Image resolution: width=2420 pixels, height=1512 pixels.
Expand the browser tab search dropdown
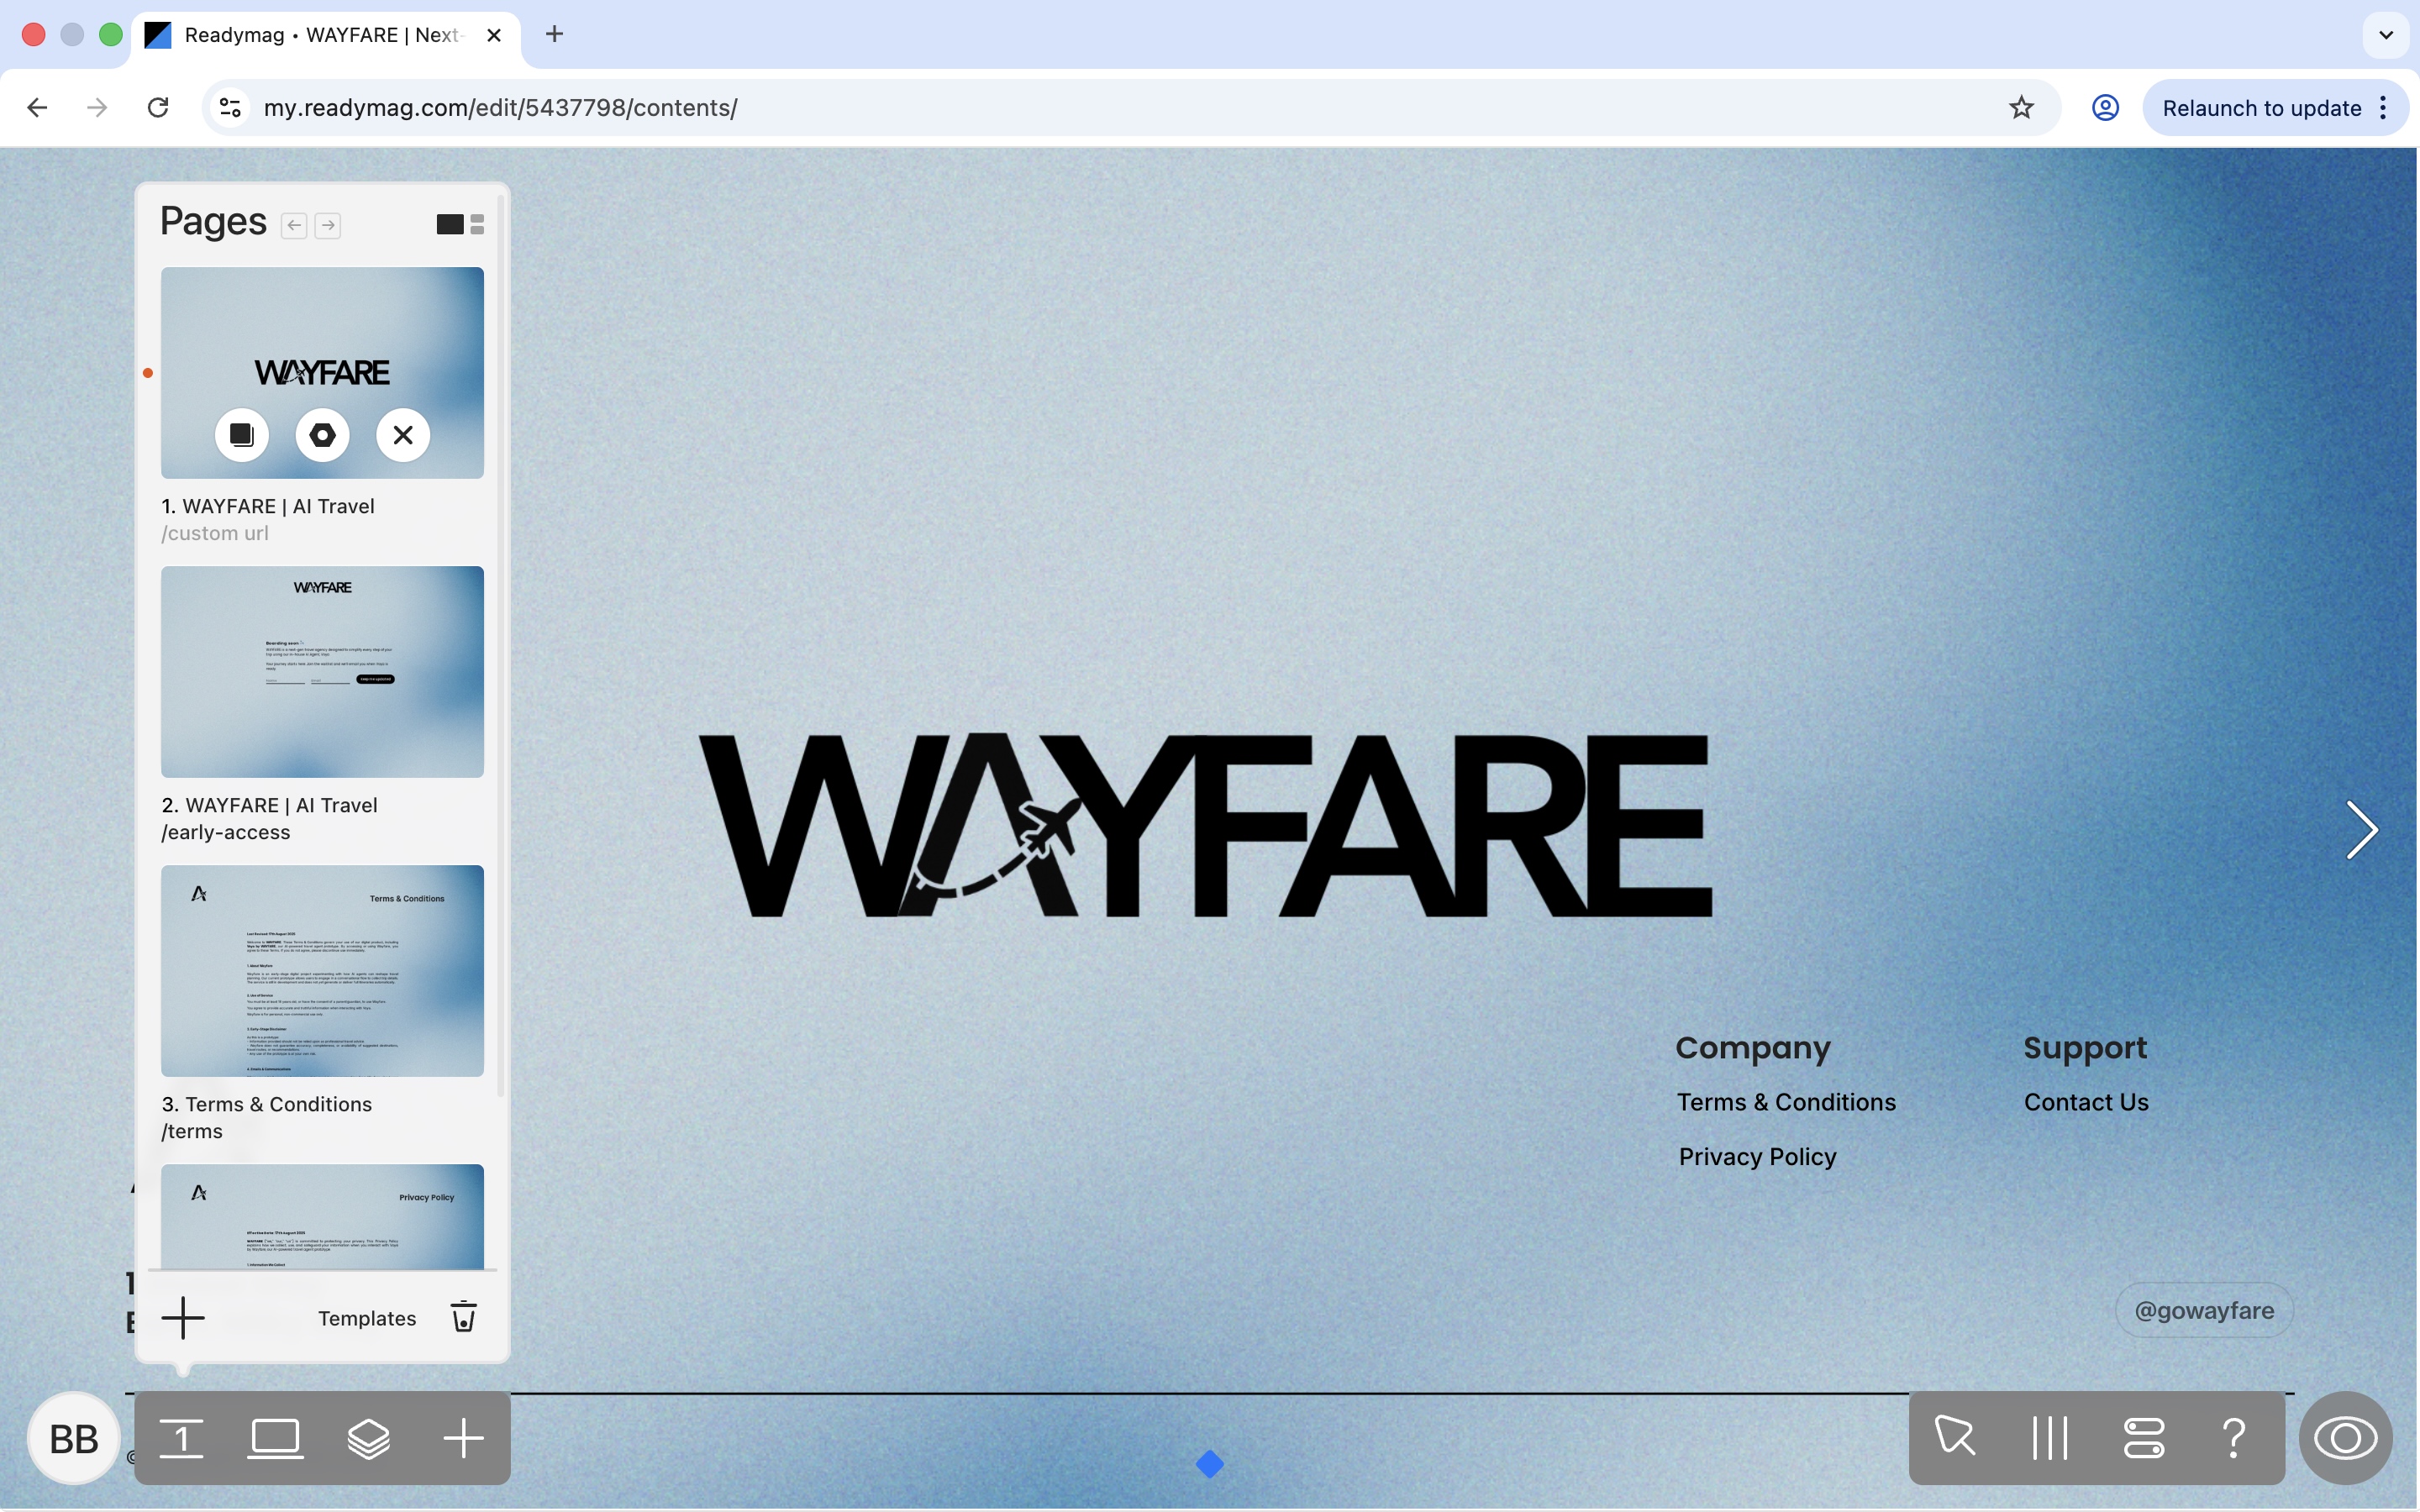click(2386, 35)
